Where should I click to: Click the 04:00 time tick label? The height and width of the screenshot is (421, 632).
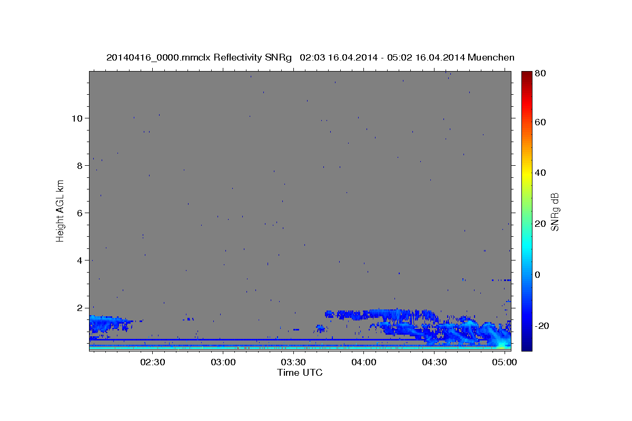(364, 363)
